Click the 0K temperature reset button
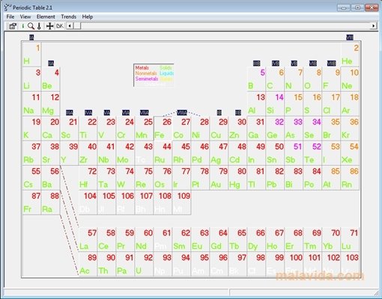Screen dimensions: 382x299 (x=60, y=26)
